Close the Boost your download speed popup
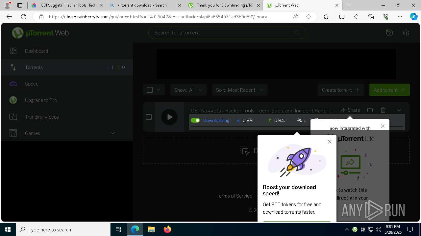Viewport: 421px width, 236px height. click(x=330, y=142)
